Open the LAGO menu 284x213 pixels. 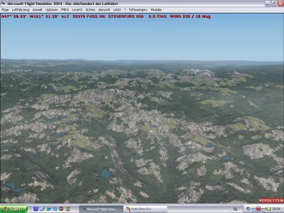coord(117,10)
